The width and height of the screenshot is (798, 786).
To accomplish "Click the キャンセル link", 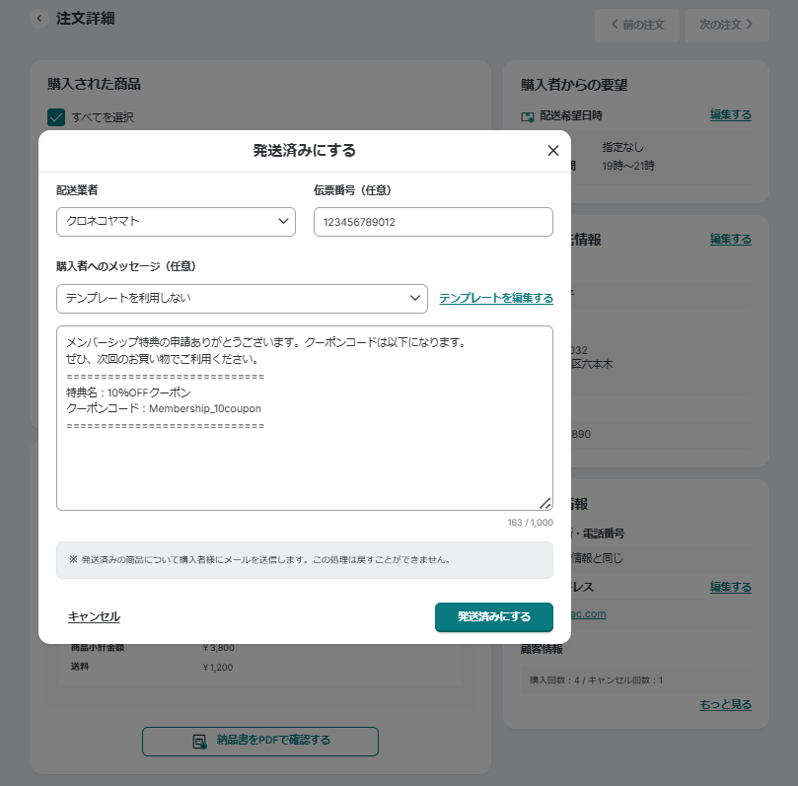I will point(94,616).
